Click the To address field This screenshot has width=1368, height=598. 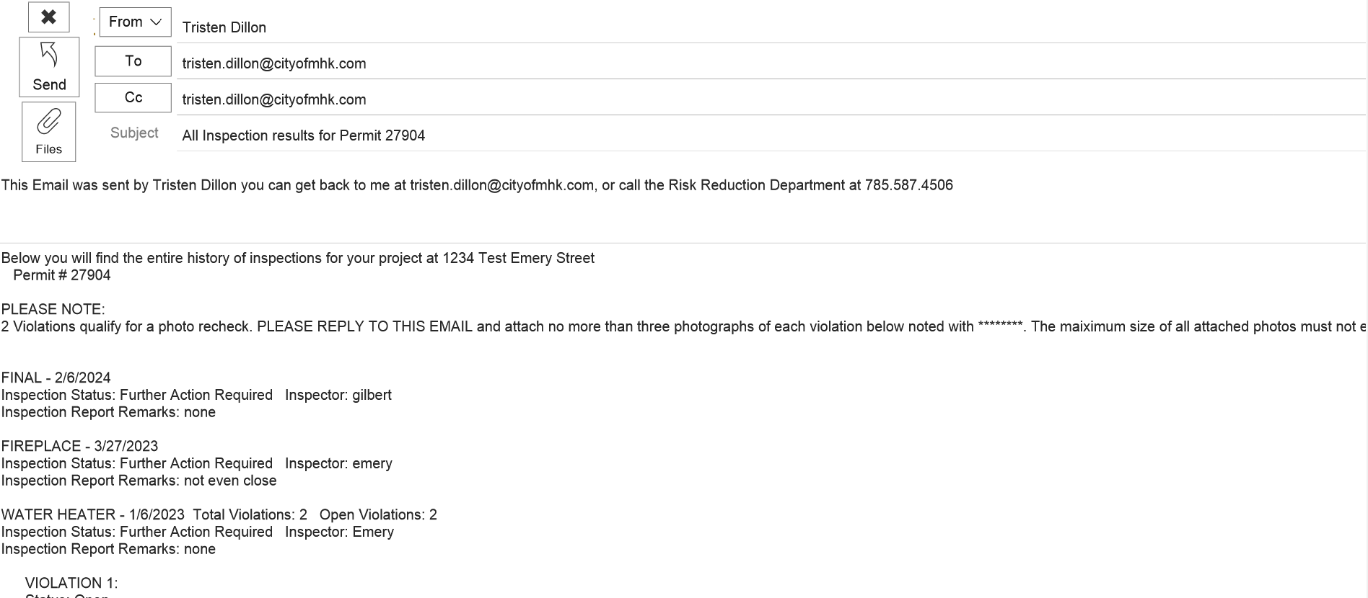click(x=771, y=63)
